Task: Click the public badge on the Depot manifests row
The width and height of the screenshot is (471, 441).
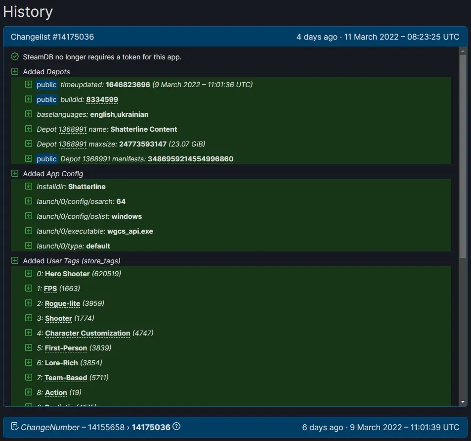Action: (46, 159)
